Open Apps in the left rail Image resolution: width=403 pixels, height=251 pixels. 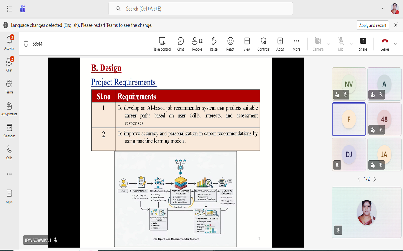(9, 196)
